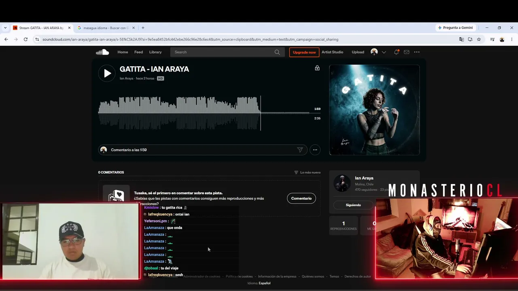Viewport: 518px width, 291px height.
Task: Open the Chrome three-dot menu
Action: click(x=512, y=39)
